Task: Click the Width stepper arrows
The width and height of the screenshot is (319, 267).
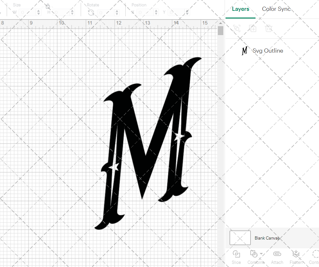Action: click(x=39, y=12)
